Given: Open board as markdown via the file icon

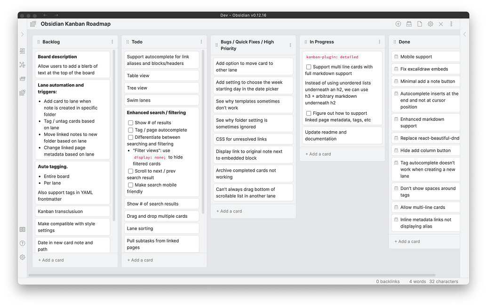Looking at the screenshot, I should 420,24.
